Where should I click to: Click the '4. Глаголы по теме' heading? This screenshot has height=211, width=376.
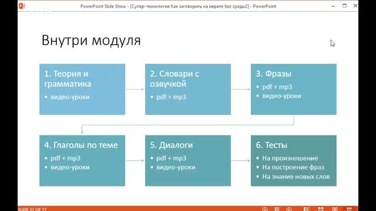pyautogui.click(x=81, y=145)
